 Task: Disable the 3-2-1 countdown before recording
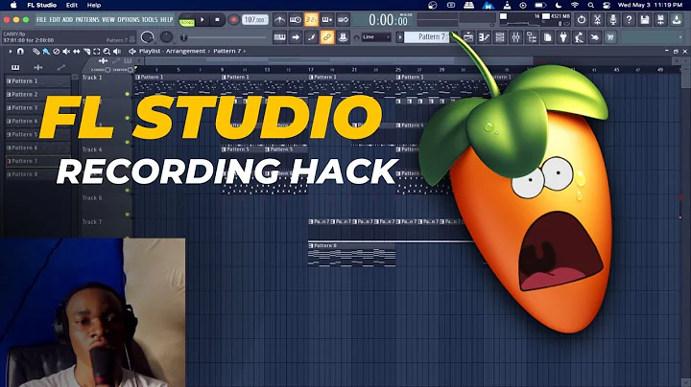[x=311, y=20]
